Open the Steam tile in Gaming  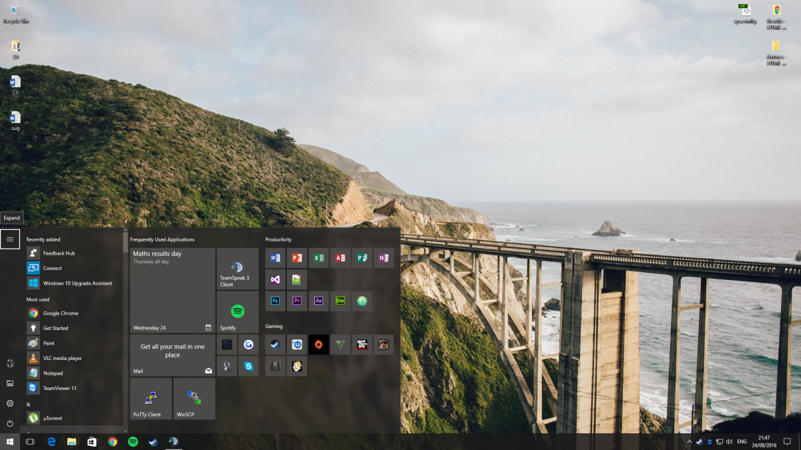pyautogui.click(x=276, y=345)
